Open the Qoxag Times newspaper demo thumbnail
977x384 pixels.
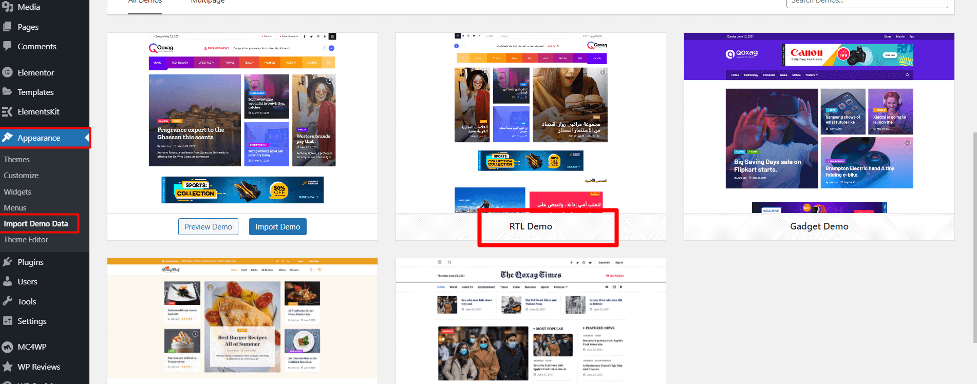coord(531,321)
